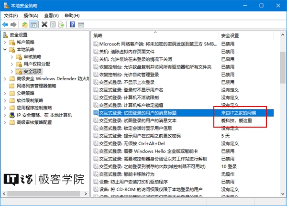Click the policy icon beside 交互式登录: 不显示上次登录

(x=96, y=82)
